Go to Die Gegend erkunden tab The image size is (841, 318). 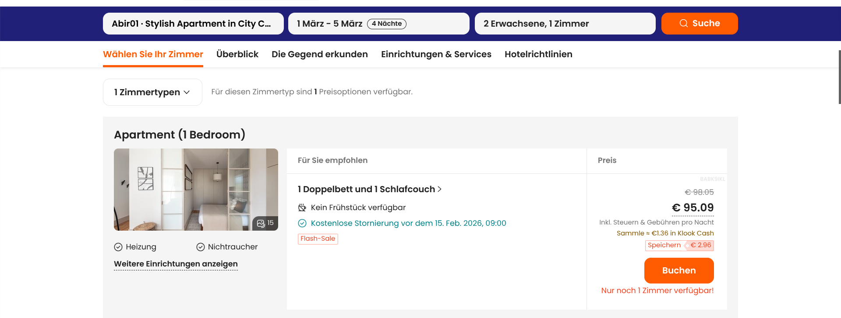pyautogui.click(x=319, y=54)
